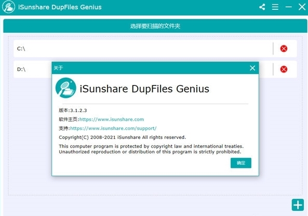Click the 确定 button
Viewport: 308px width, 216px height.
pyautogui.click(x=241, y=163)
